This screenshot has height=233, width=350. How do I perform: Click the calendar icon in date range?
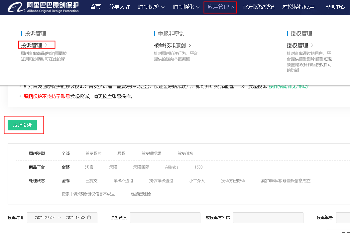[x=89, y=218]
